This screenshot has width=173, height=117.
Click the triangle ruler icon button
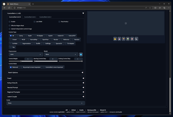(x=137, y=39)
